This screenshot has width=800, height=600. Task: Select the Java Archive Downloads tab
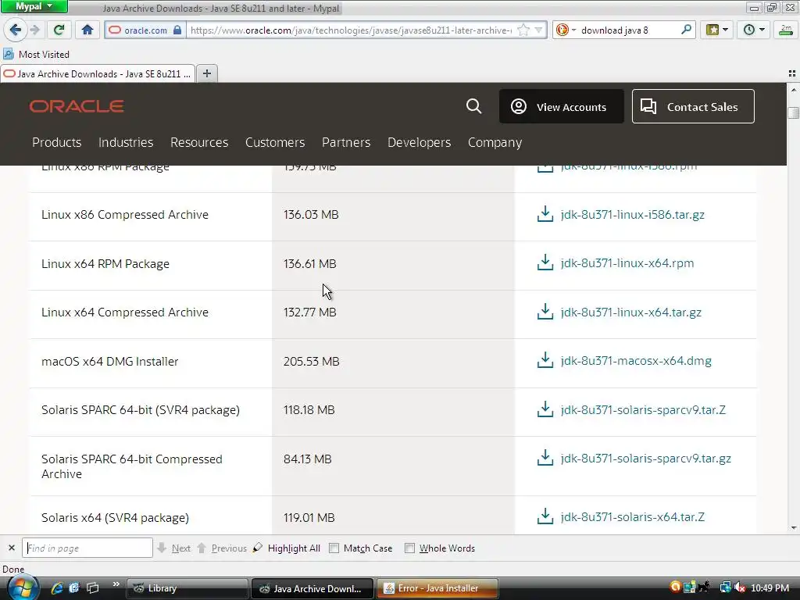[x=98, y=74]
